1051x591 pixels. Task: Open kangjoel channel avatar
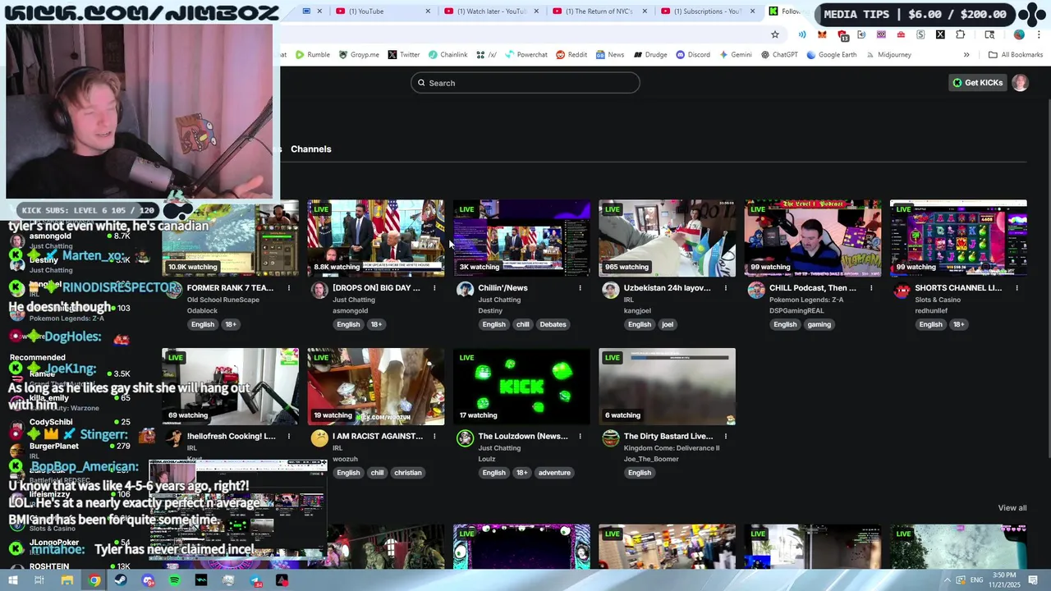point(610,290)
